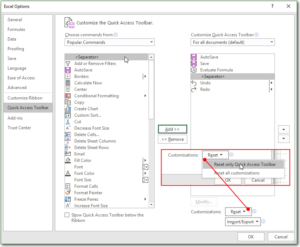Click the << Remove button

tap(172, 139)
